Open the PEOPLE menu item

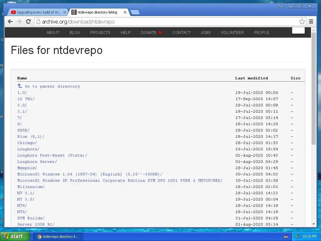[x=262, y=33]
